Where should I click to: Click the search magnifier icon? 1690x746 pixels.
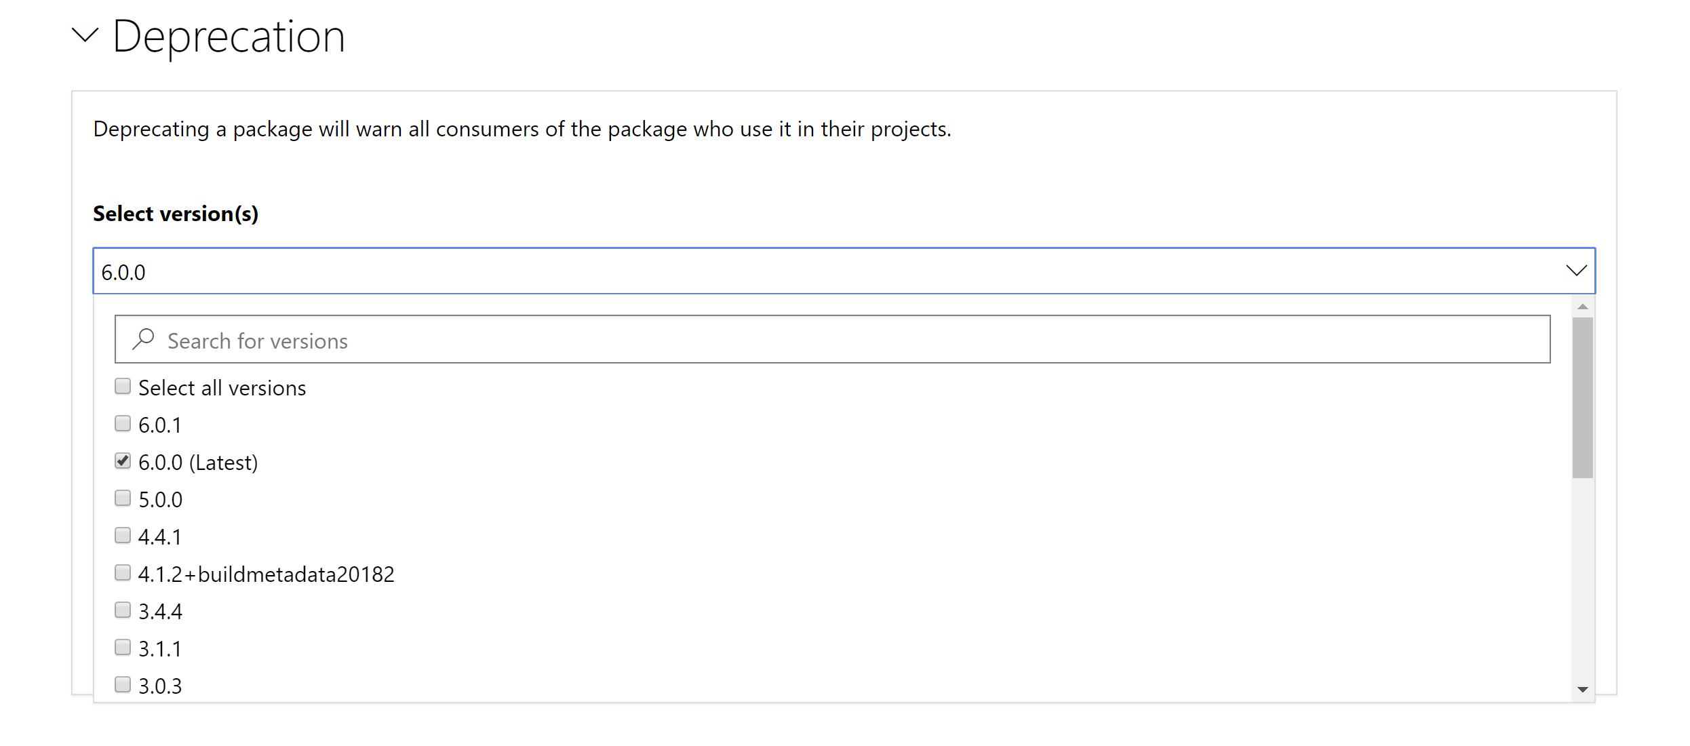[143, 339]
